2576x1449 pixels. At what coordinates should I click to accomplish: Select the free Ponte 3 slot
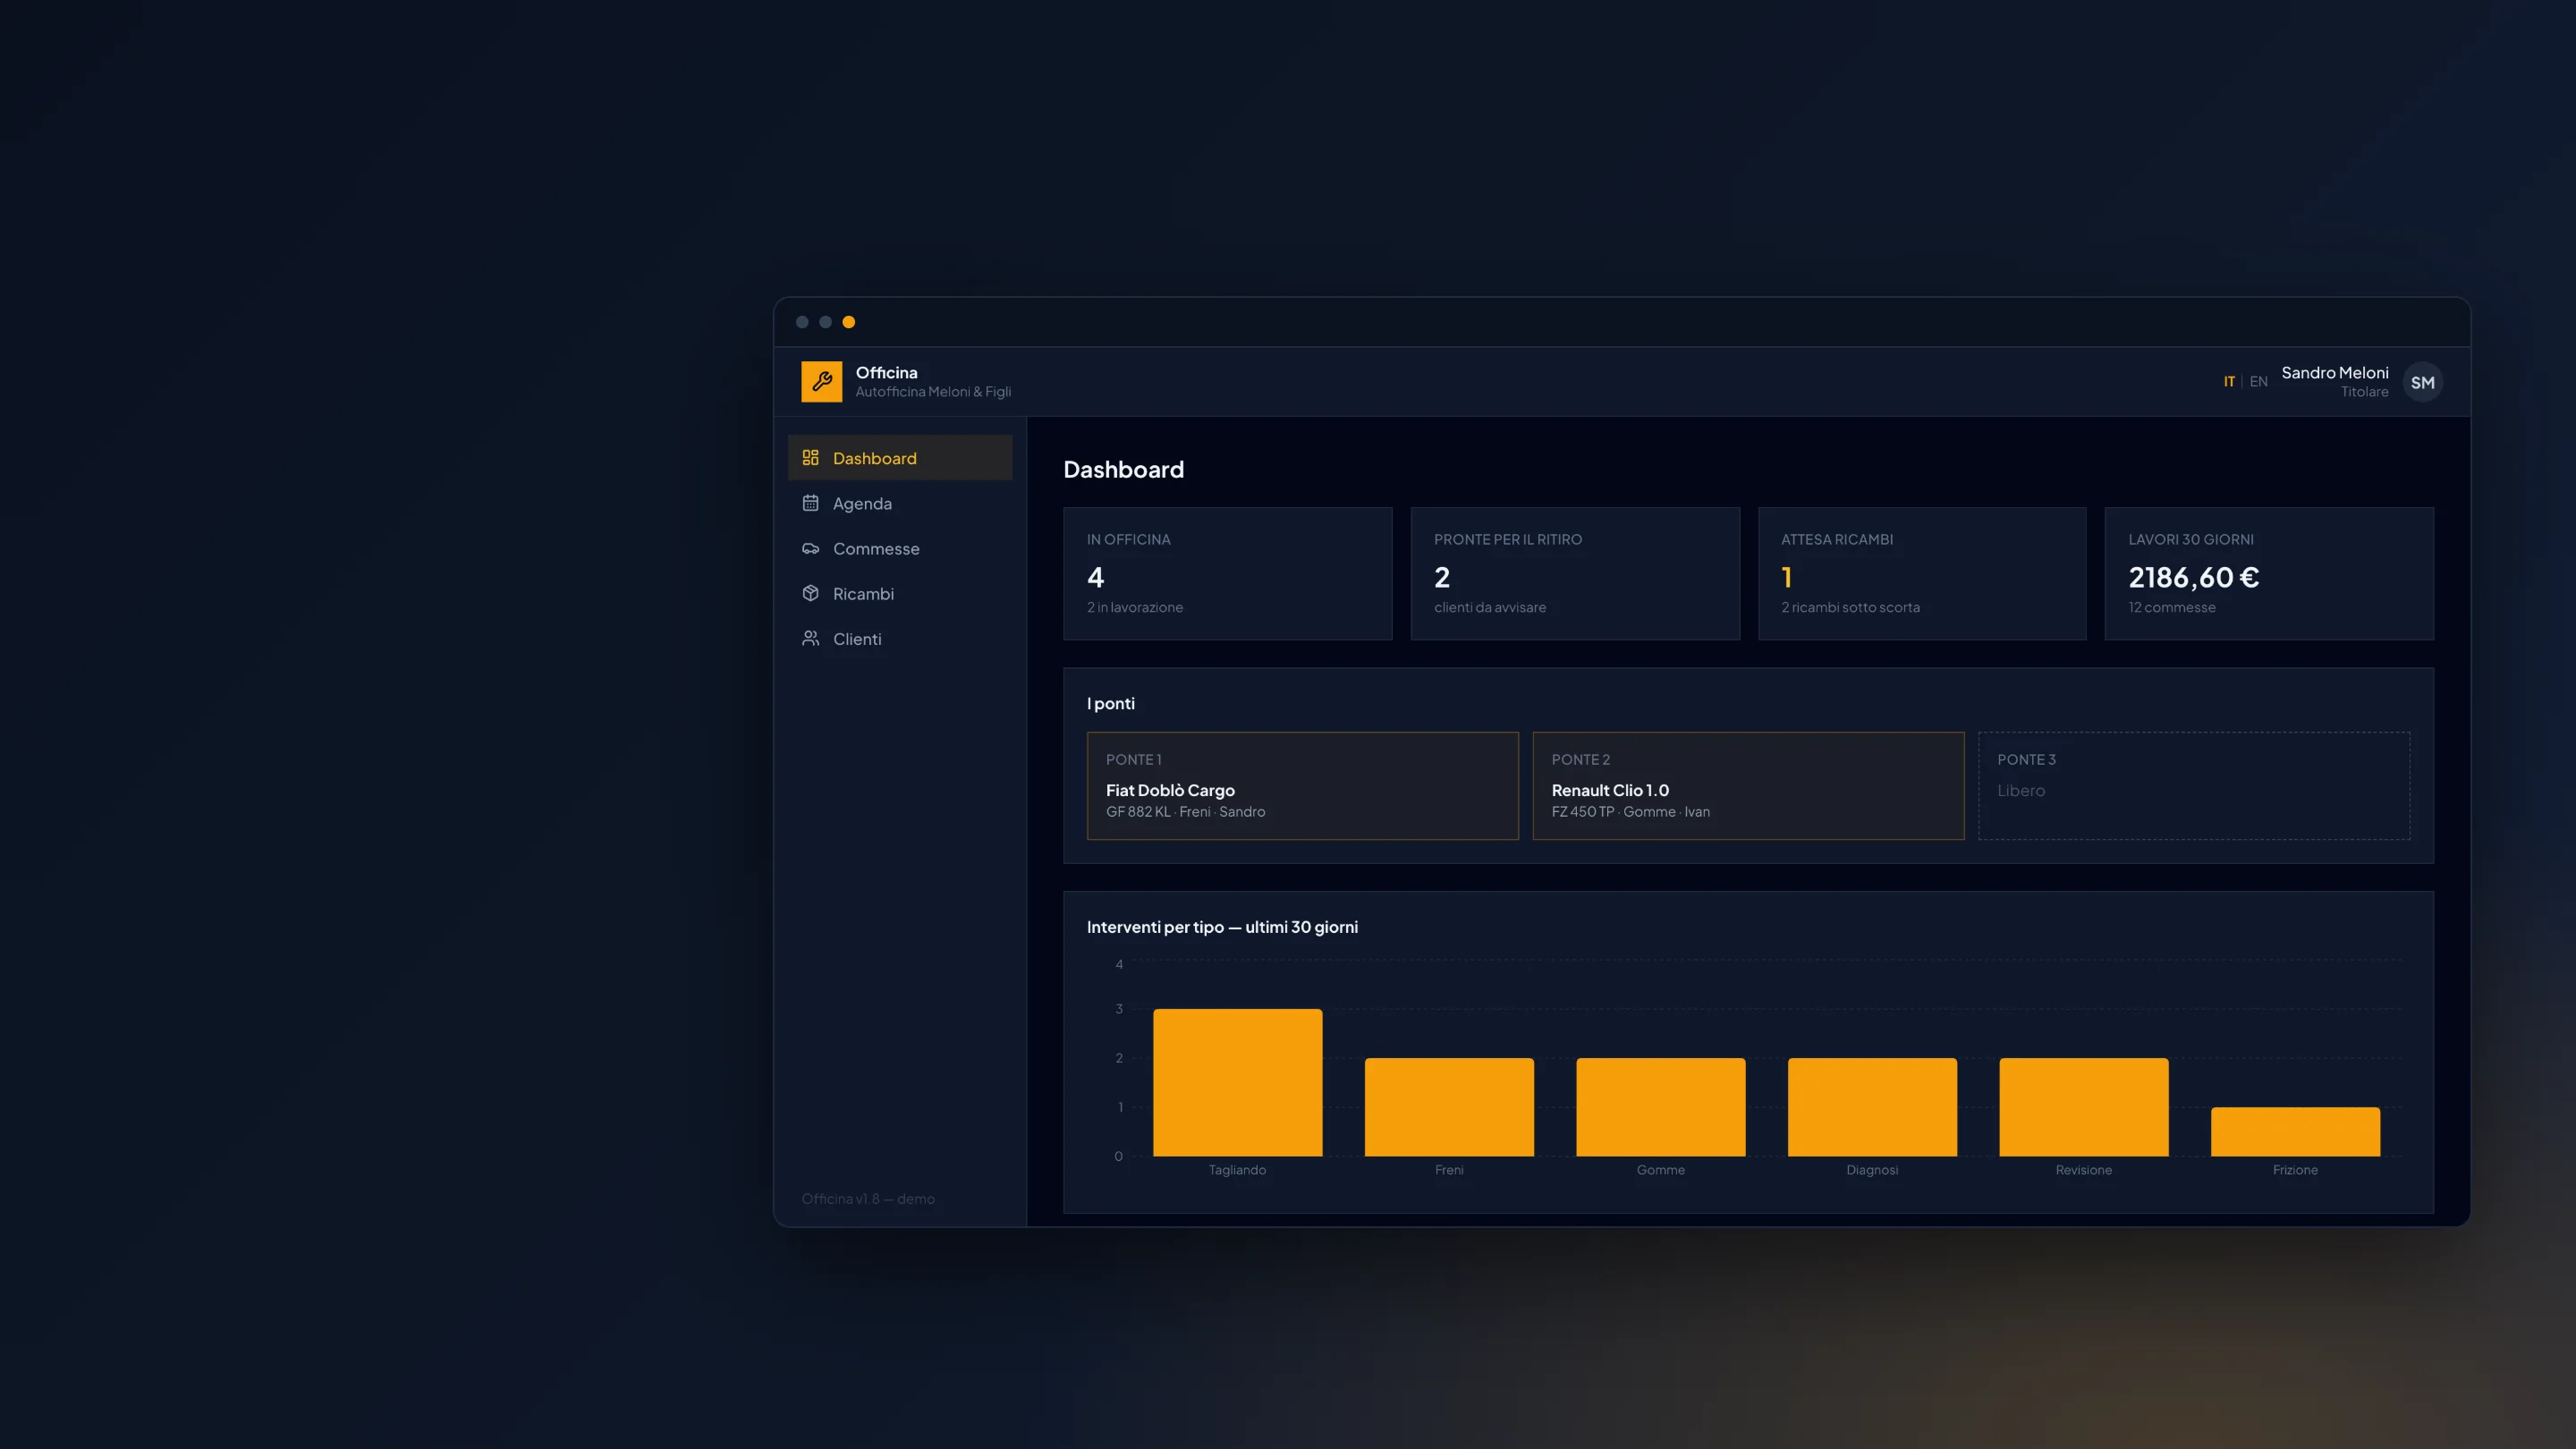click(x=2194, y=786)
